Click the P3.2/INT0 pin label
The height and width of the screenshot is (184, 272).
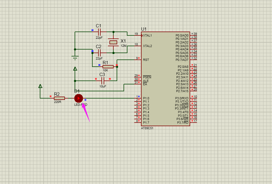182,105
